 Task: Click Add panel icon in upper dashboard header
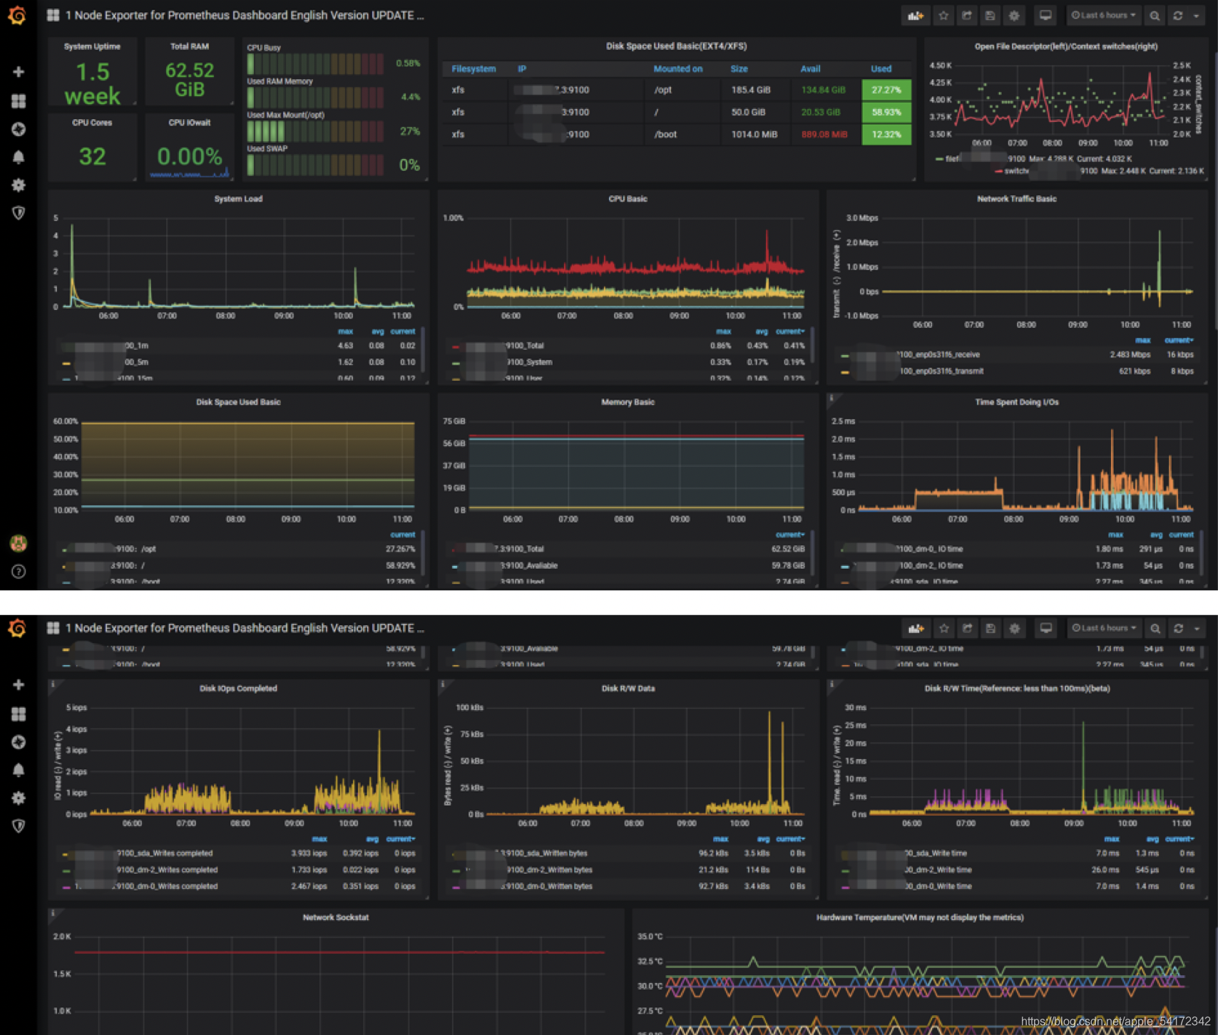tap(916, 15)
